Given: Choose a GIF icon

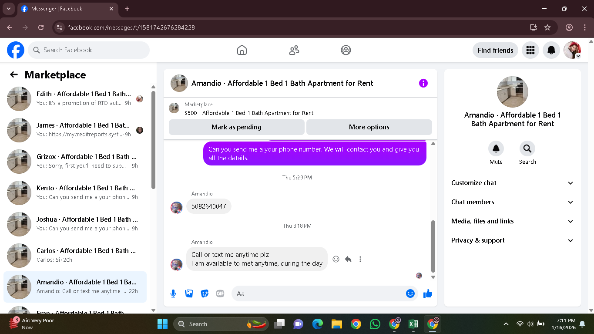Looking at the screenshot, I should (220, 294).
